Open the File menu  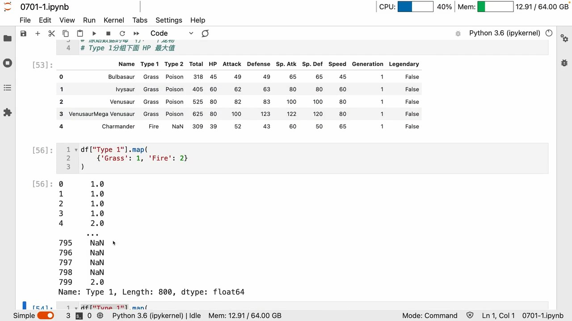pyautogui.click(x=25, y=20)
